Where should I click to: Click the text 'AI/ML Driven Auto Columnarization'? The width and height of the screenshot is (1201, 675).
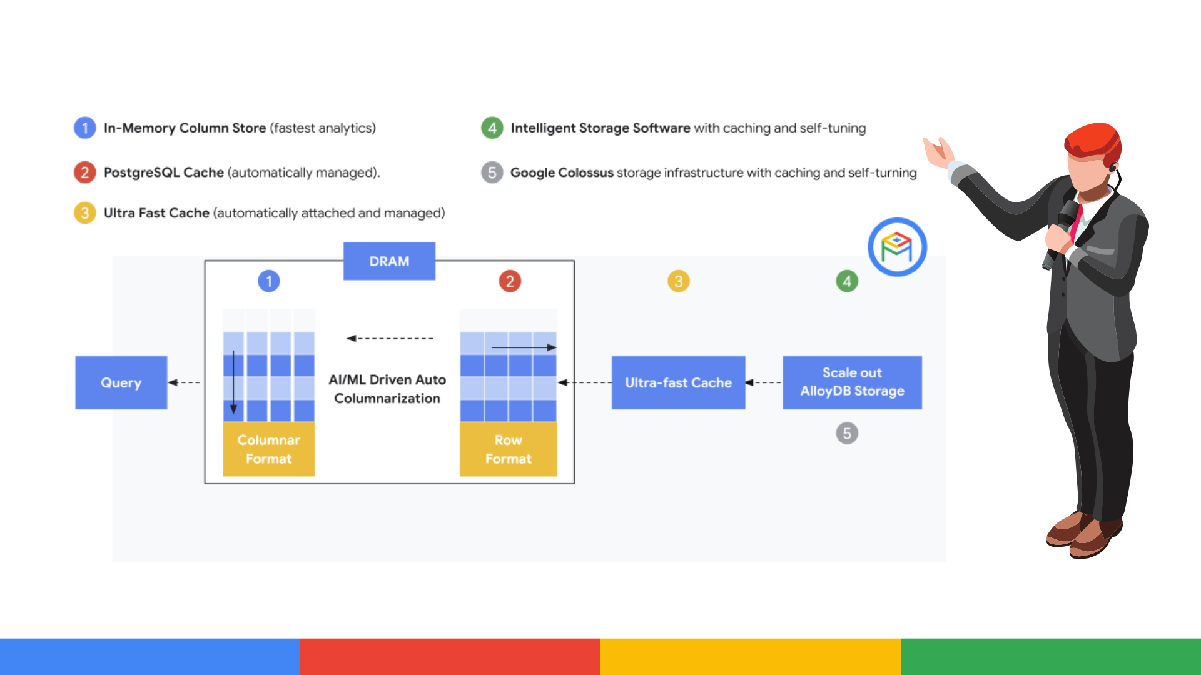(x=387, y=389)
